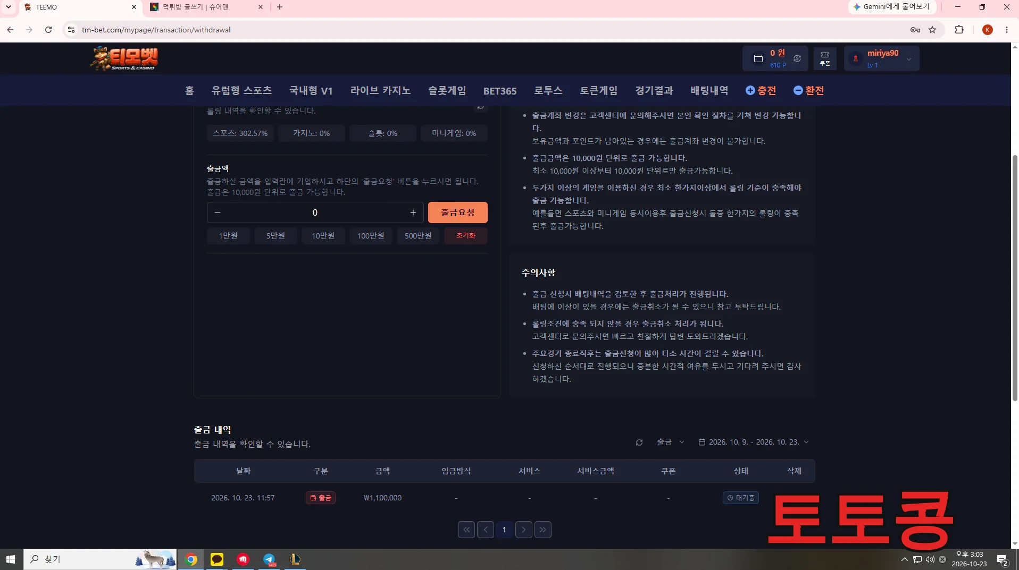Open the 출금 type filter dropdown
Viewport: 1019px width, 570px height.
(671, 442)
